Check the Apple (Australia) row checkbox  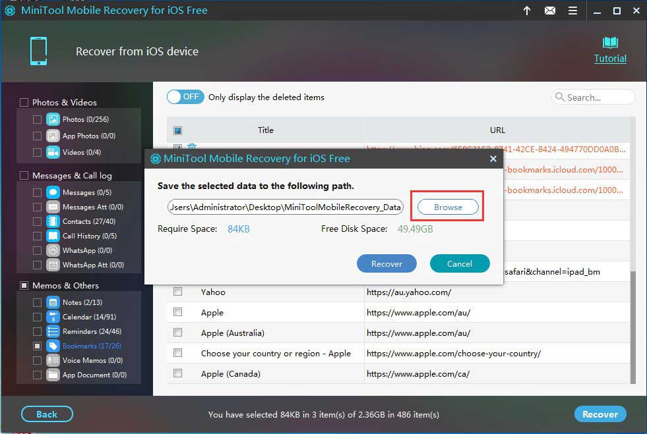[178, 333]
